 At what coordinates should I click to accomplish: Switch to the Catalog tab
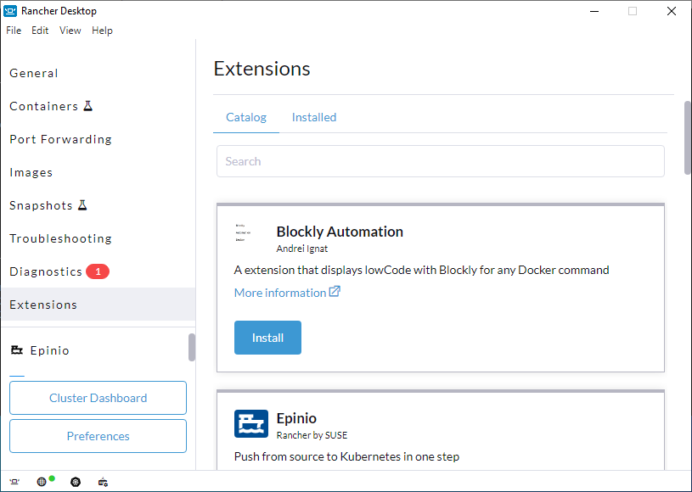tap(246, 117)
